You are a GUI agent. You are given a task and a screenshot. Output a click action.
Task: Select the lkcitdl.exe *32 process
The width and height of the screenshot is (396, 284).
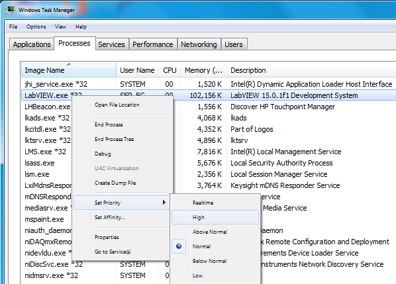click(x=48, y=129)
